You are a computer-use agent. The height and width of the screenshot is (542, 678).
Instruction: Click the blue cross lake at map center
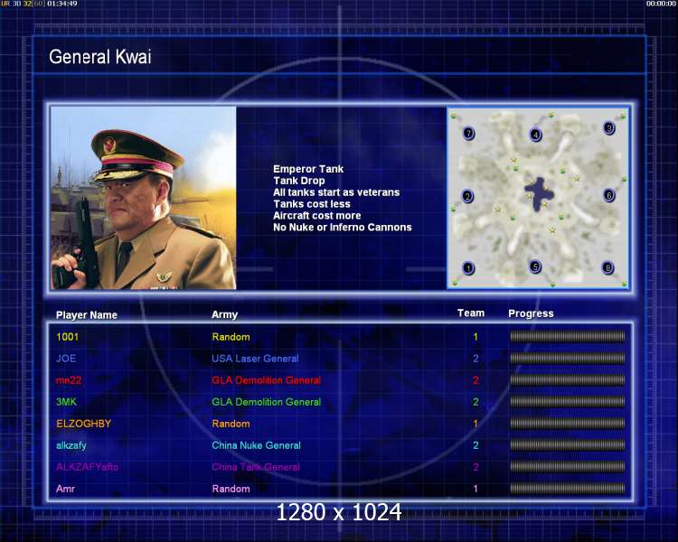pos(539,193)
